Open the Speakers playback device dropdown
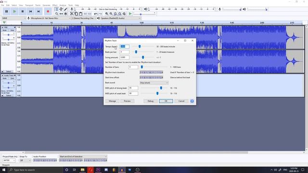The height and width of the screenshot is (173, 308). [121, 18]
